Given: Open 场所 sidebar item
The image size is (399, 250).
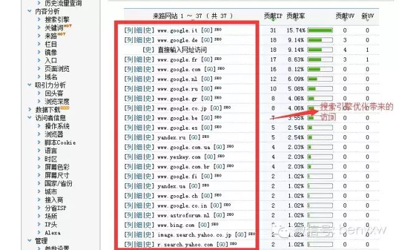Looking at the screenshot, I should pyautogui.click(x=51, y=216).
